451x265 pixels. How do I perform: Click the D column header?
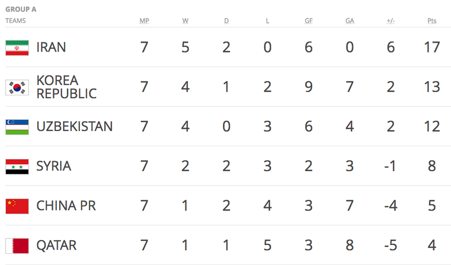[x=226, y=21]
